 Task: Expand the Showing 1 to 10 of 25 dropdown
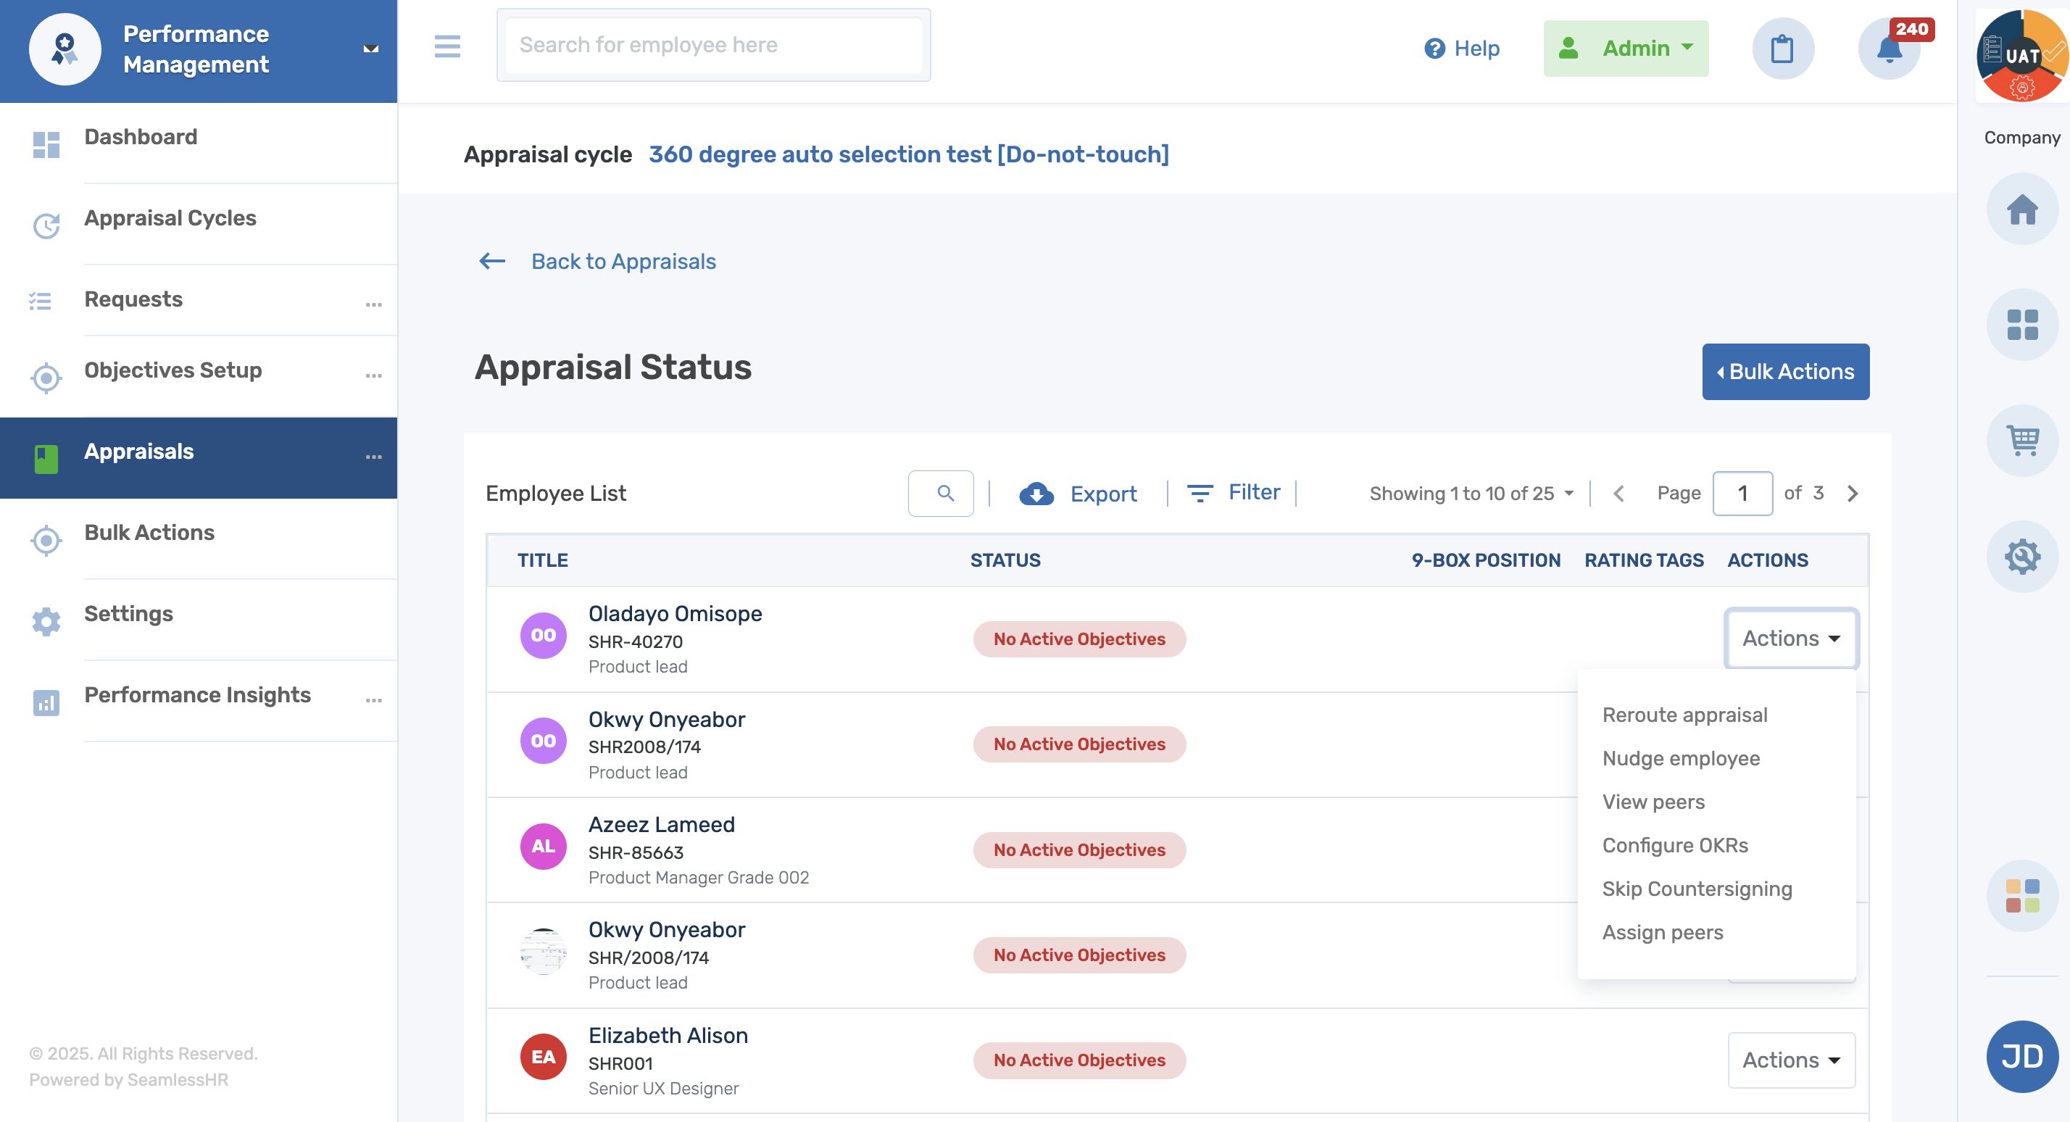(x=1471, y=493)
